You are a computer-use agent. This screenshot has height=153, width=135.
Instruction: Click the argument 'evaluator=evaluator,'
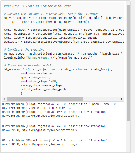[x=37, y=74]
